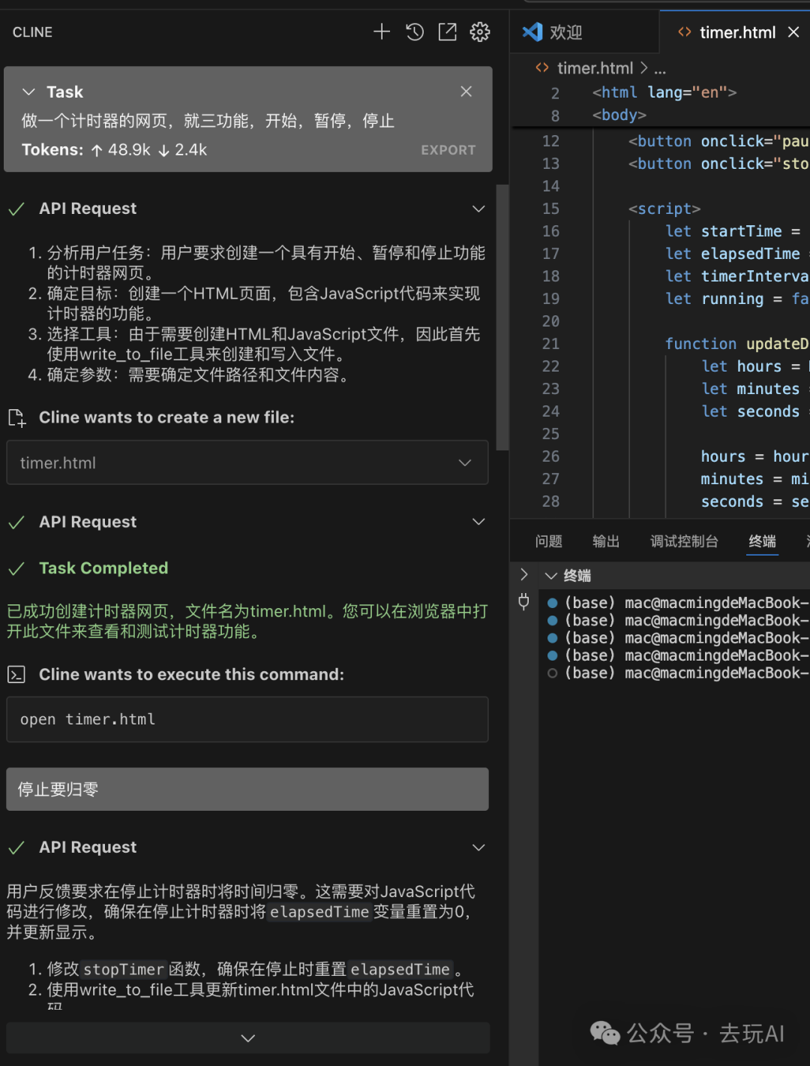810x1066 pixels.
Task: Collapse the Task header chevron
Action: [x=29, y=92]
